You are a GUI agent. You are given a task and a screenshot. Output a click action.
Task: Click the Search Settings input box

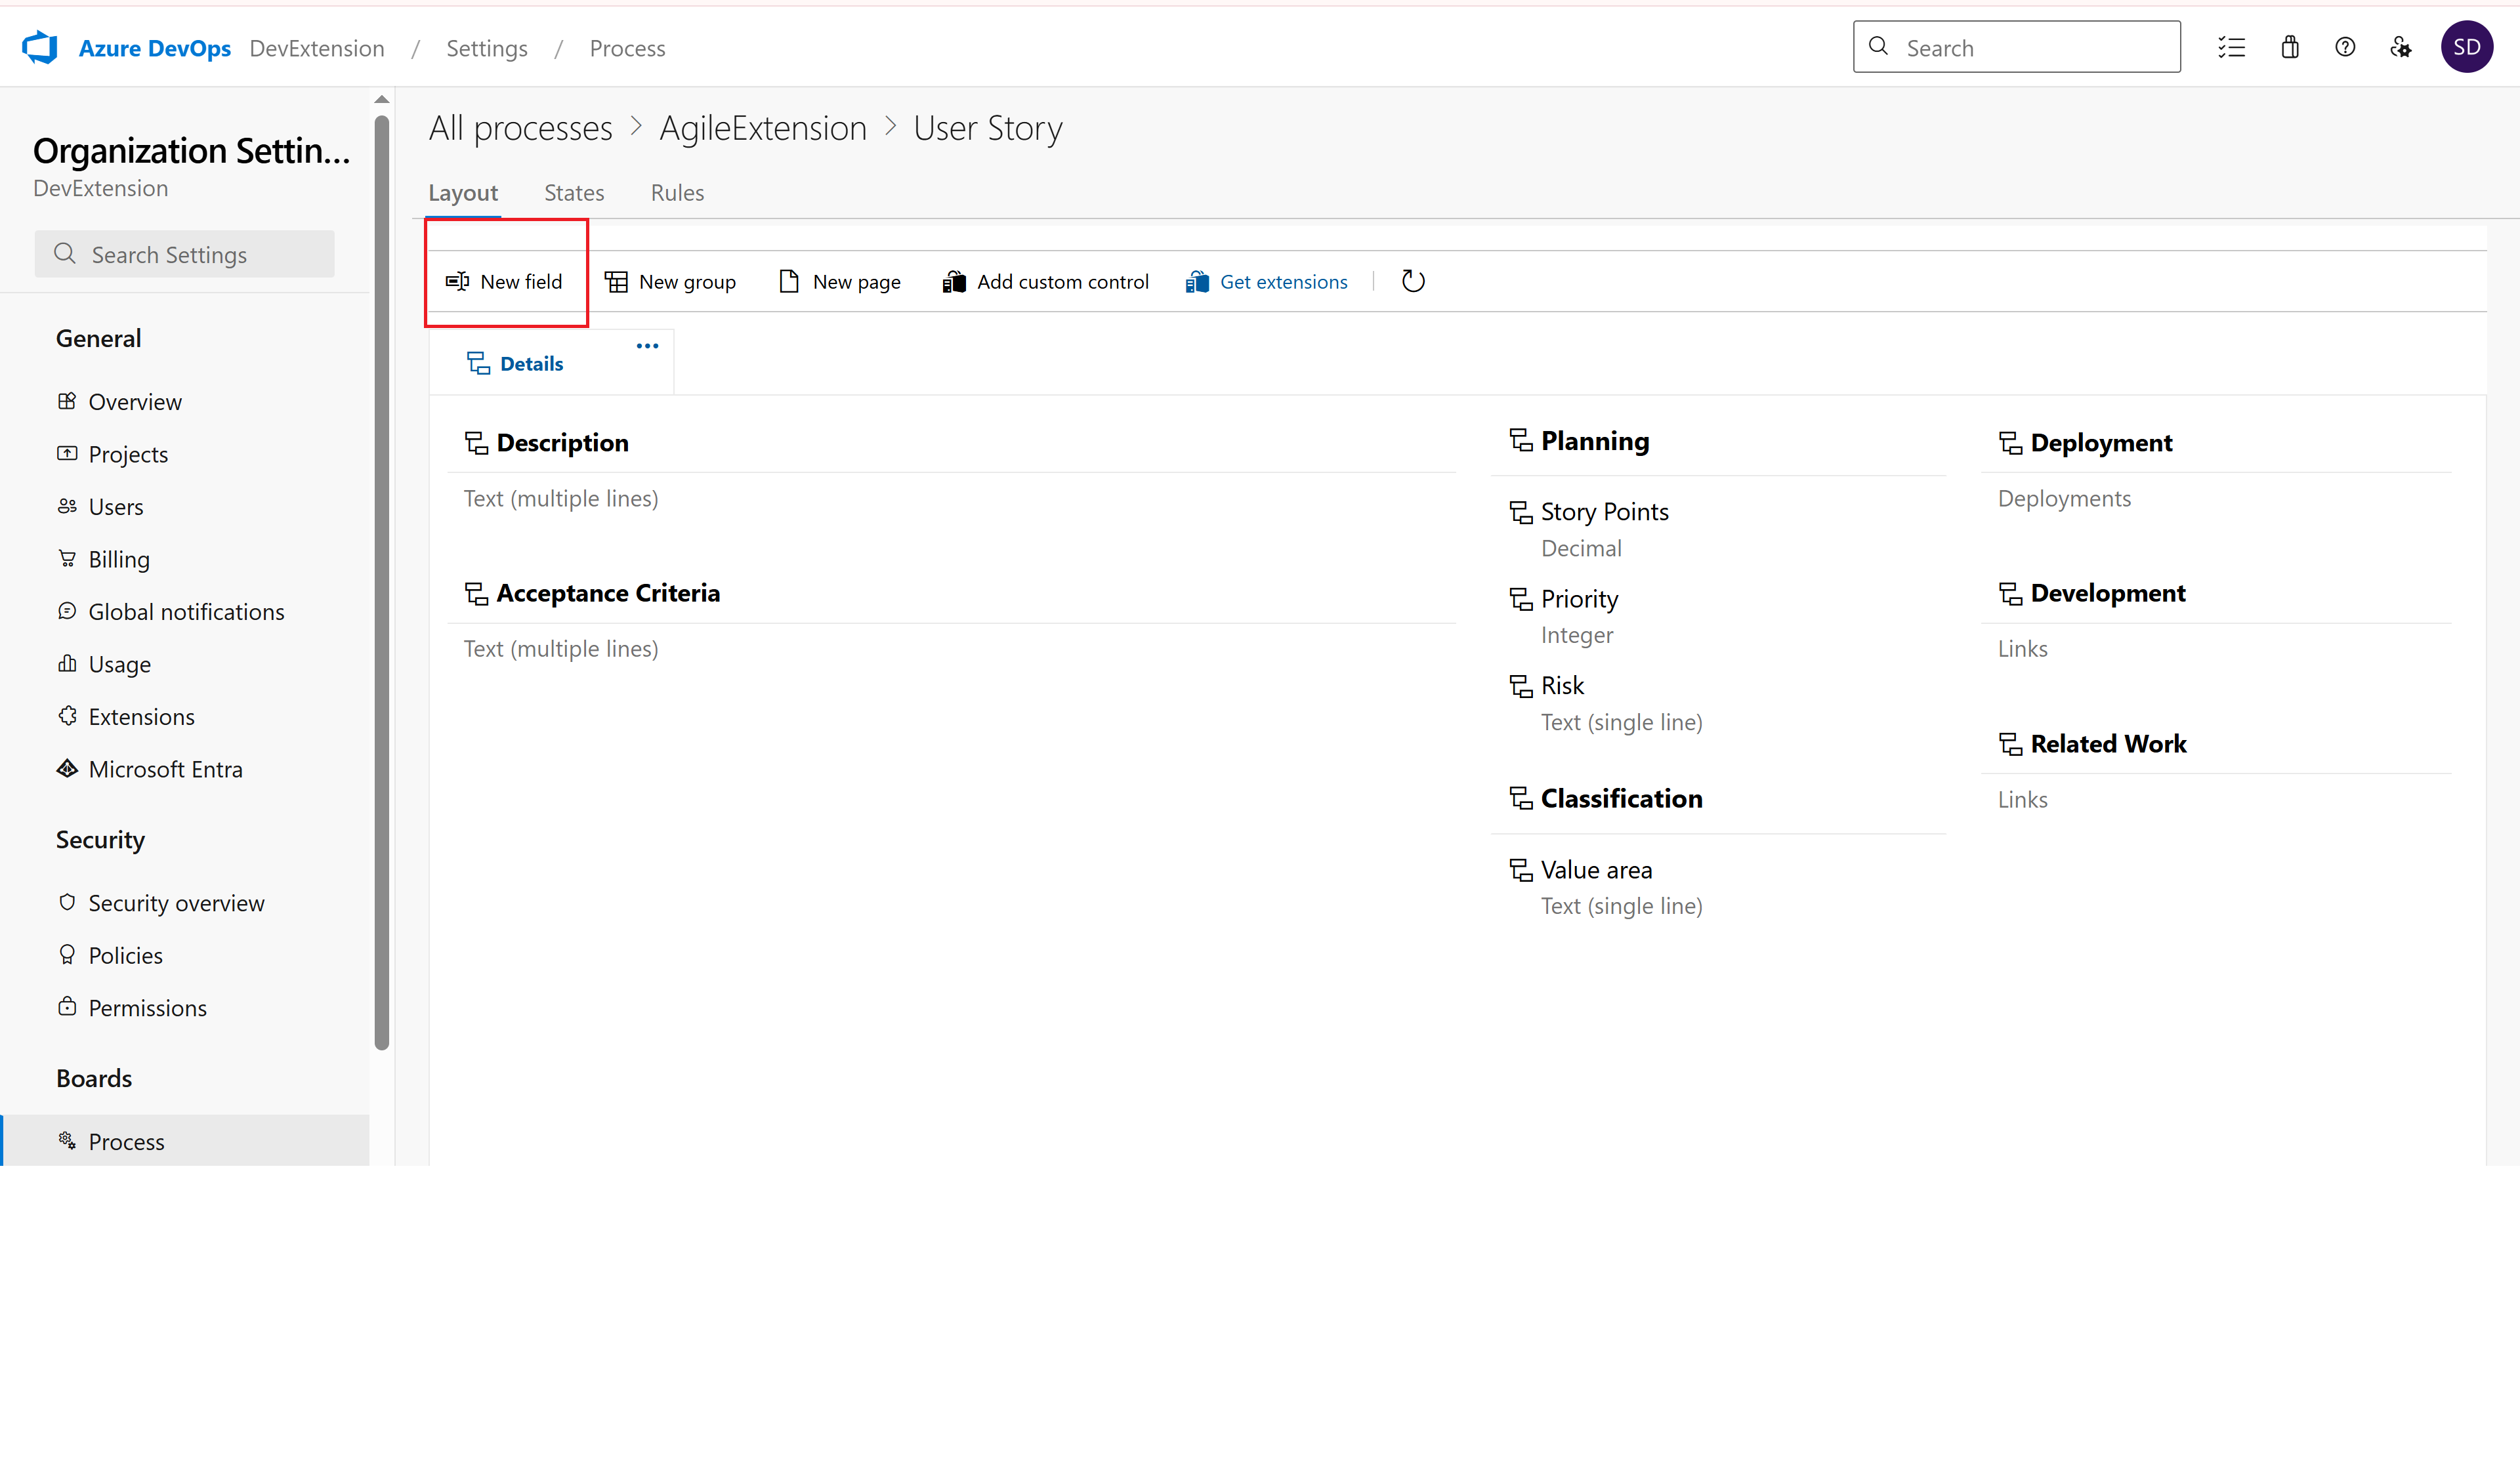(185, 255)
